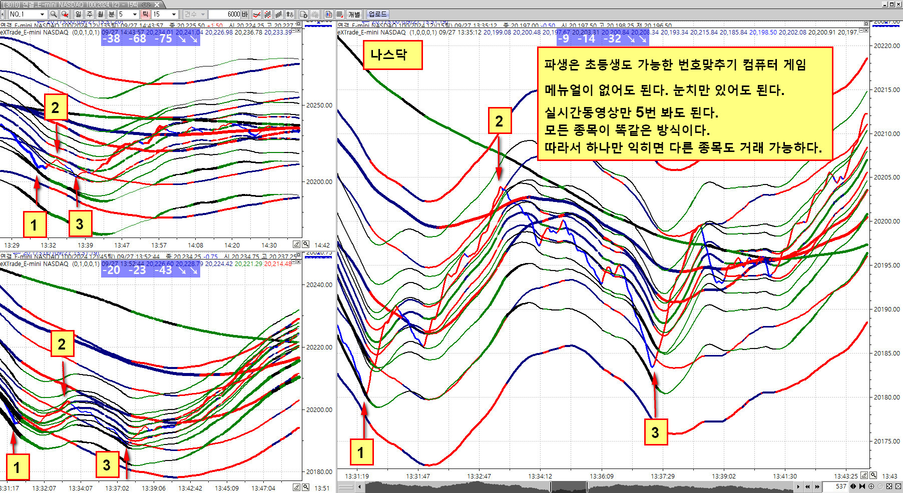Collapse the top-left chart indicator row
The image size is (903, 493).
[294, 31]
